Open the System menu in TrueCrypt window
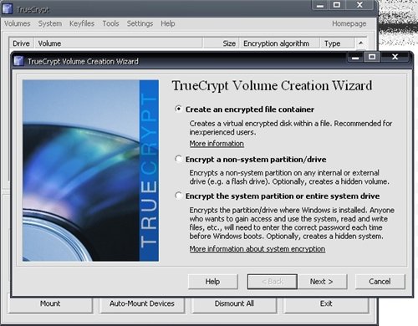418x326 pixels. tap(50, 23)
